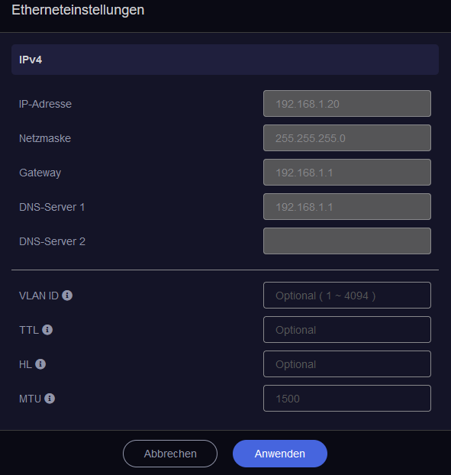Open the HL info icon
This screenshot has width=451, height=475.
(x=40, y=364)
